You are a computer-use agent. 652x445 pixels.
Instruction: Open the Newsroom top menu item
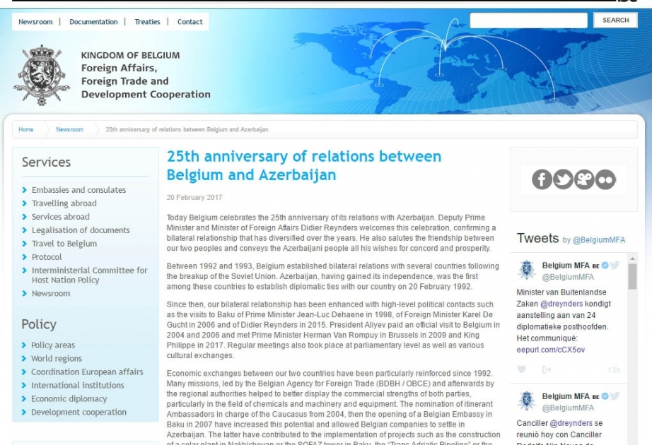[x=35, y=22]
